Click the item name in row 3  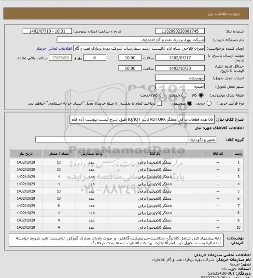pyautogui.click(x=155, y=177)
